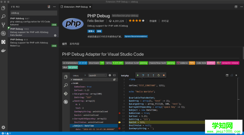Open editor more actions ellipsis menu
Screen dimensions: 244x135
[x=242, y=7]
